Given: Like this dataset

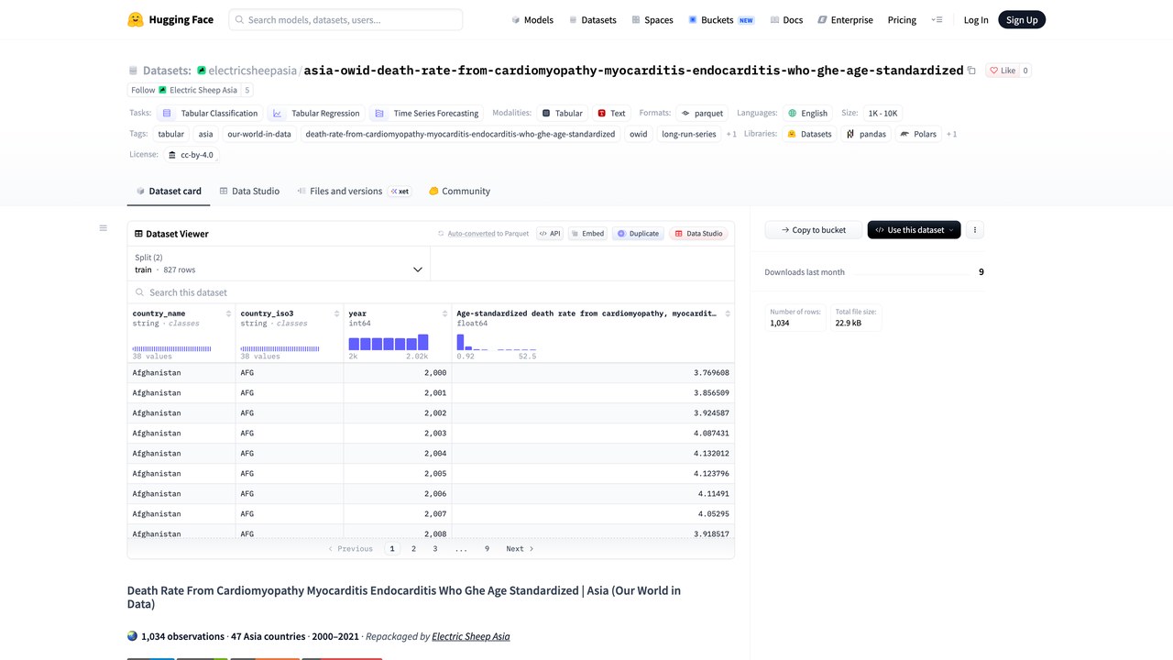Looking at the screenshot, I should click(1003, 71).
